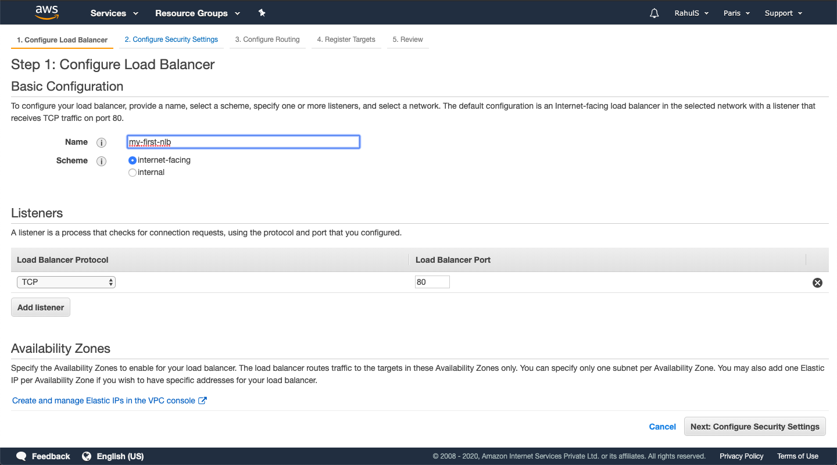Expand the Paris region selector

coord(736,12)
